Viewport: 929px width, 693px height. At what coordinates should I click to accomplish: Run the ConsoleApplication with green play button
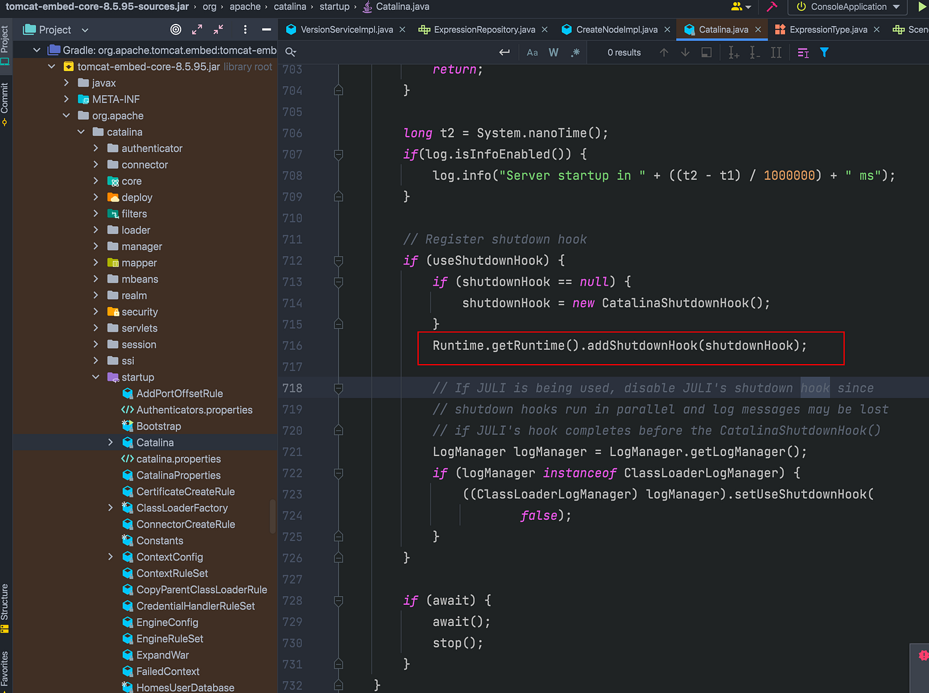922,7
